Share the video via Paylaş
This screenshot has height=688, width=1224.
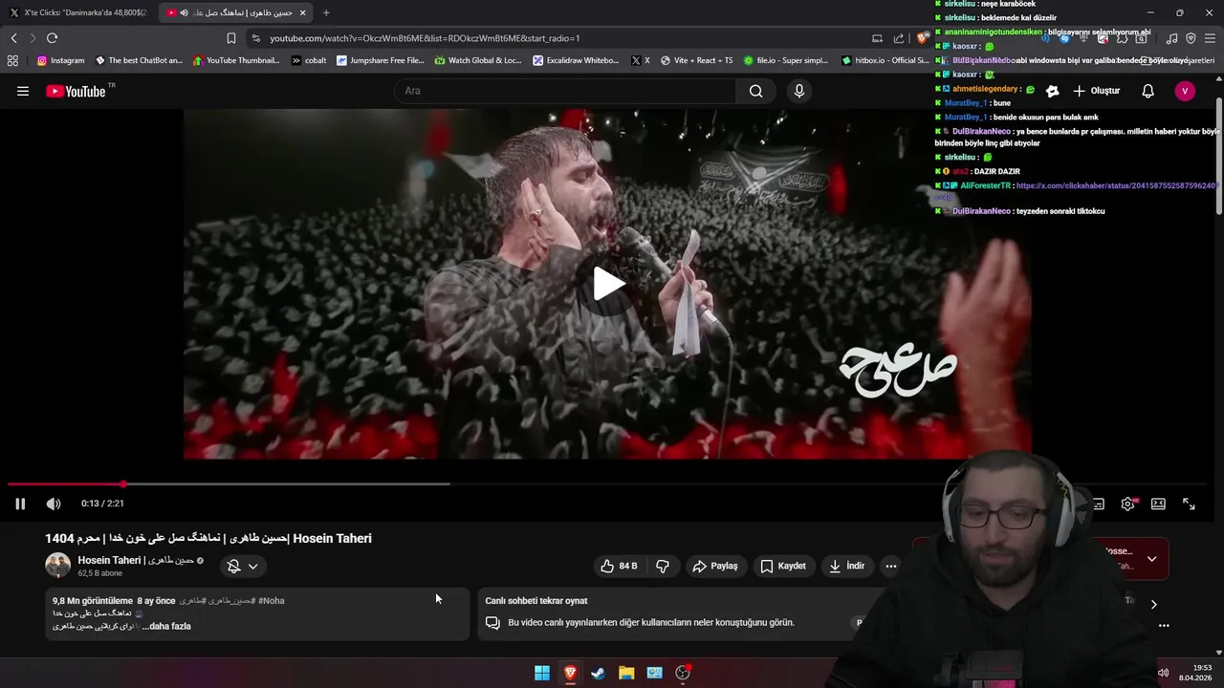click(x=715, y=566)
